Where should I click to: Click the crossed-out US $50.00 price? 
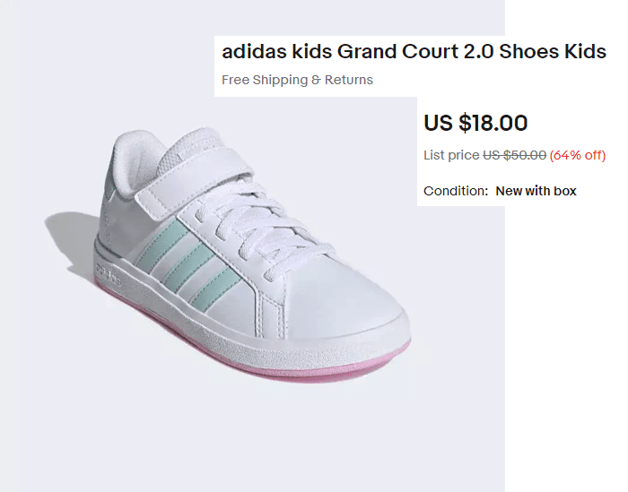pos(514,155)
